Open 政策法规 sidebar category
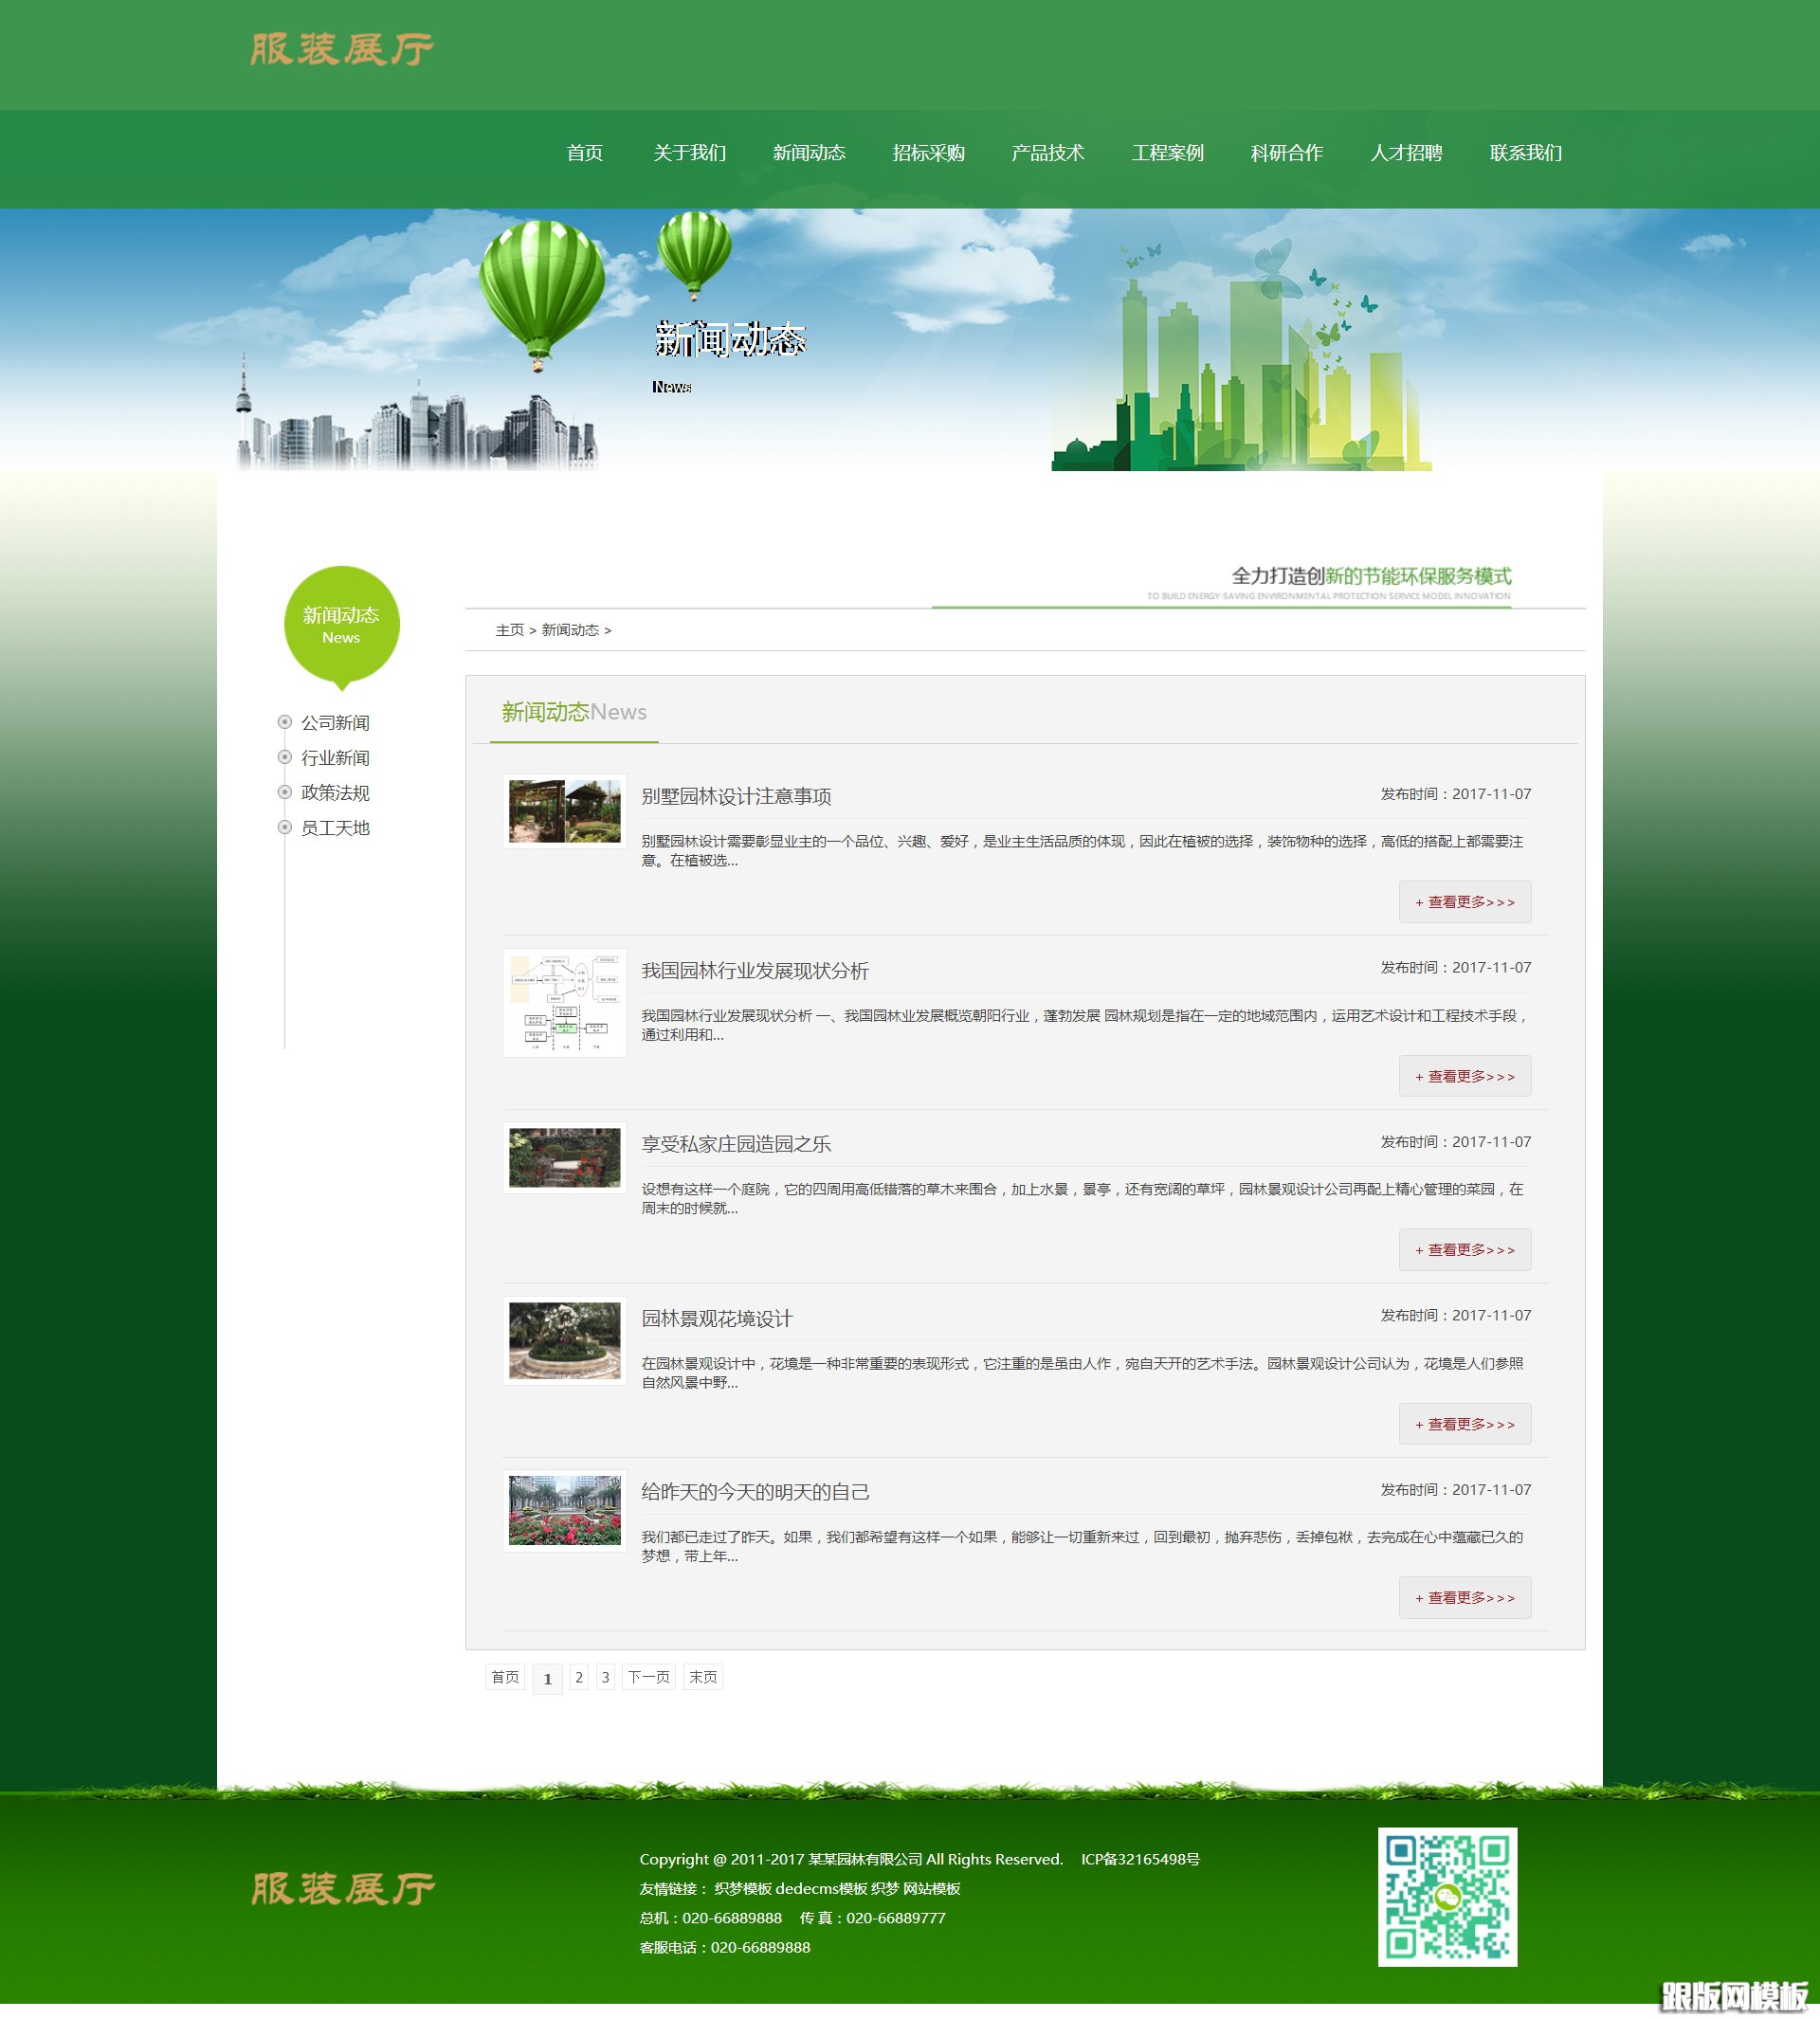Viewport: 1820px width, 2019px height. click(335, 792)
